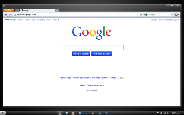184x115 pixels.
Task: Click the 08:54 p.m. taskbar clock
Action: 176,113
